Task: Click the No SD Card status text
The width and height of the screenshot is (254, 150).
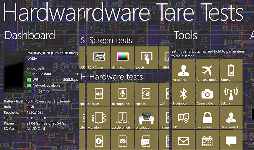Action: 36,129
